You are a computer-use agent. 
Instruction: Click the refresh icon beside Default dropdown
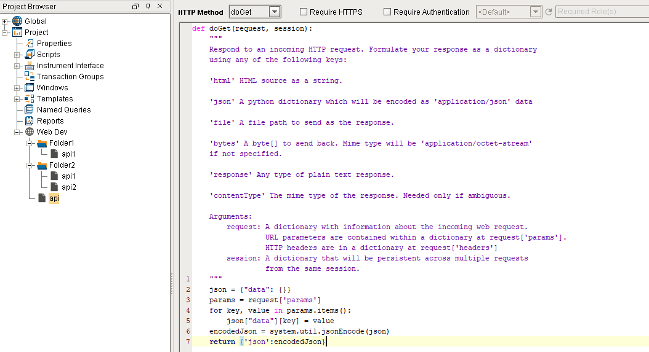549,12
